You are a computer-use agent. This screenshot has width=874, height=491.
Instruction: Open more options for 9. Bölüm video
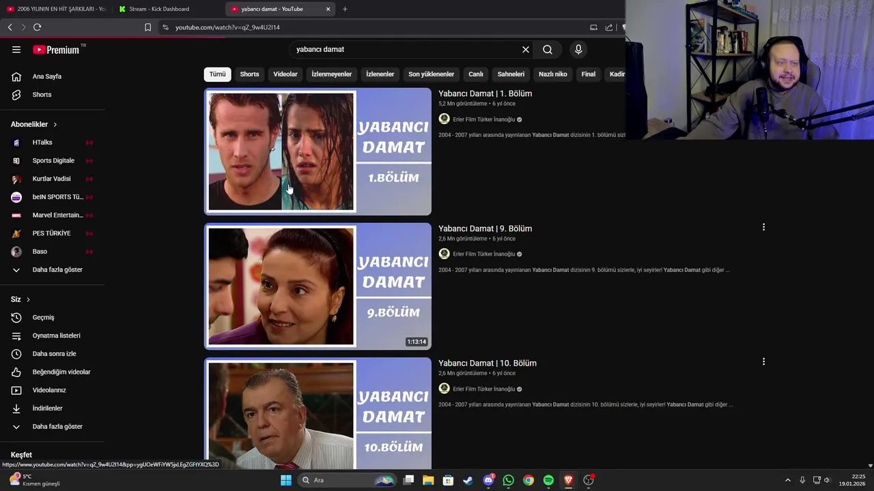click(763, 227)
